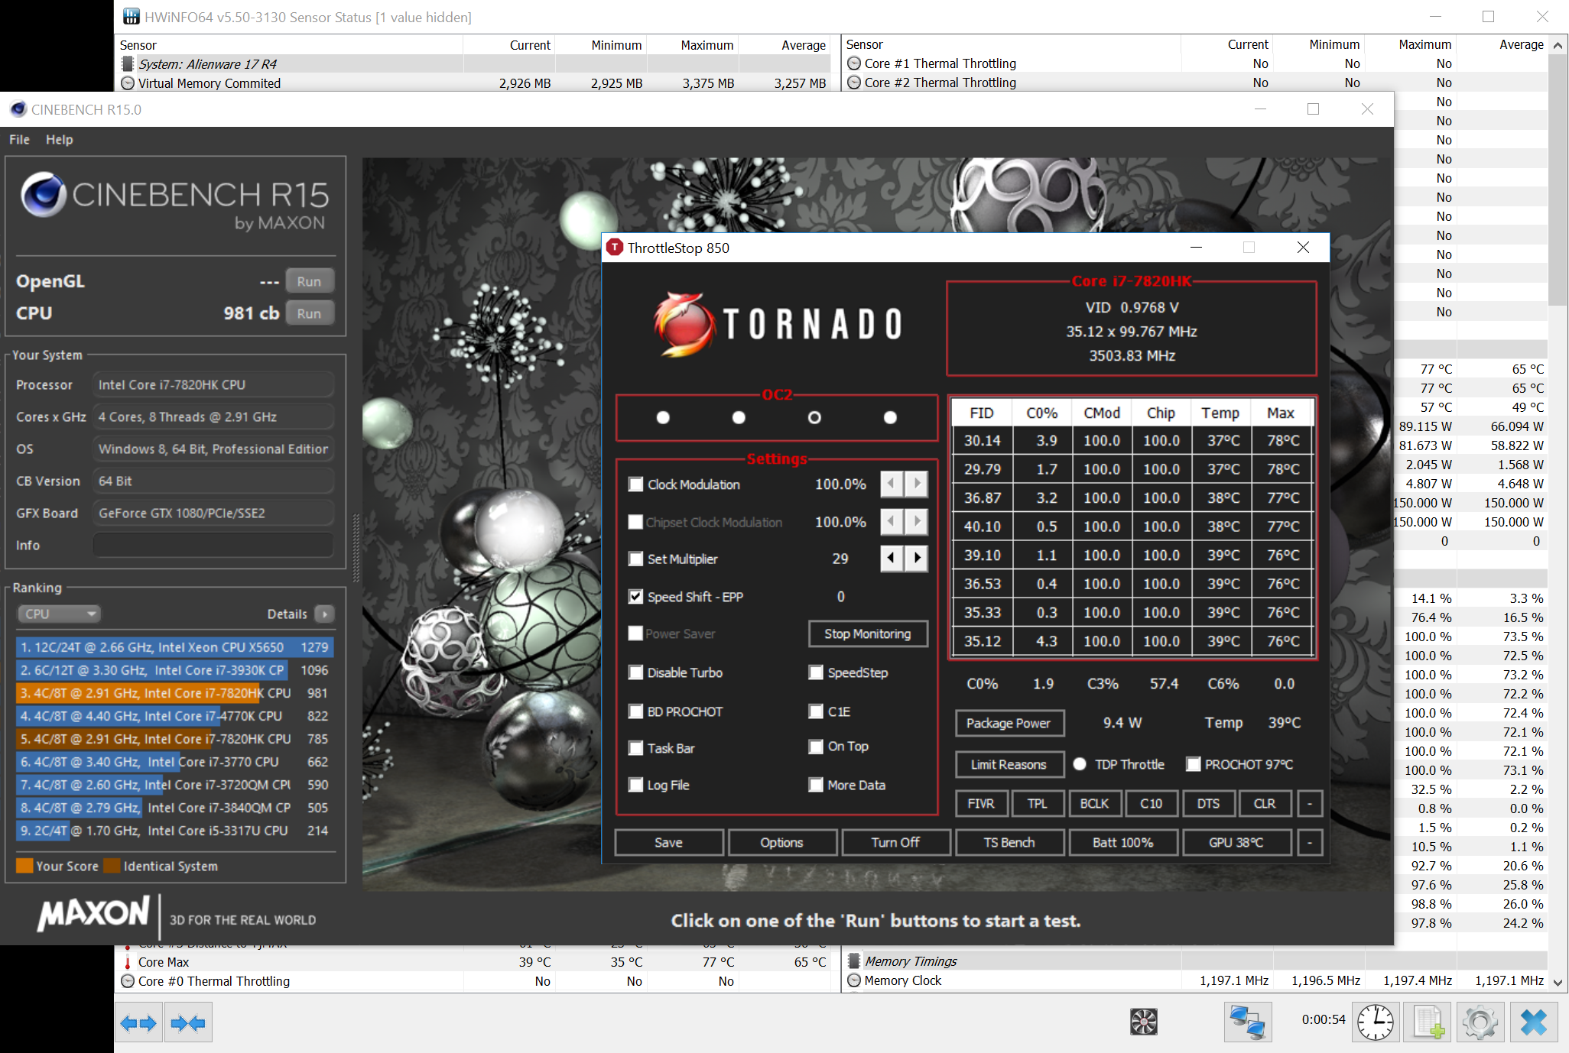Click the minus button beside GPU 38°C
Viewport: 1569px width, 1053px height.
[1310, 842]
